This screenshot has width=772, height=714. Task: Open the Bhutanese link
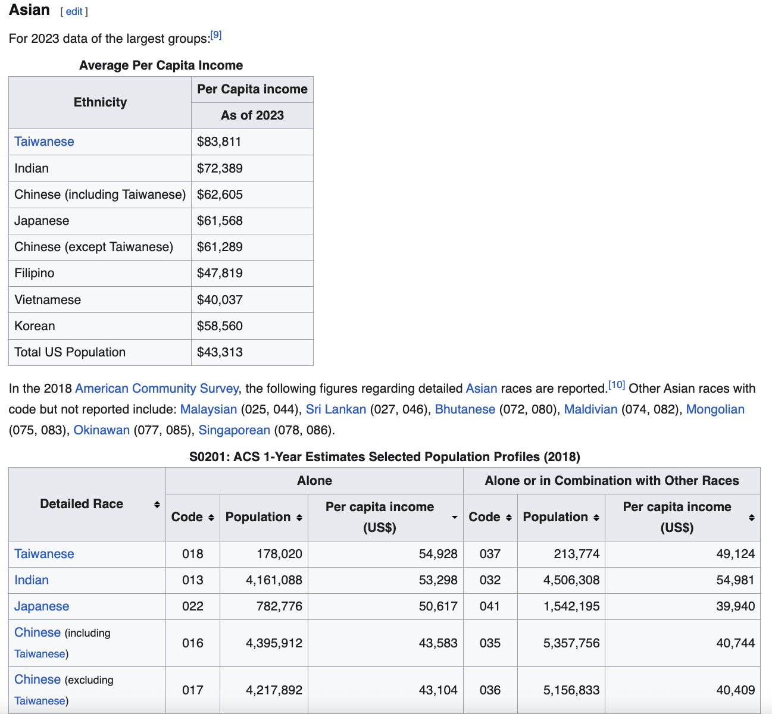coord(465,409)
